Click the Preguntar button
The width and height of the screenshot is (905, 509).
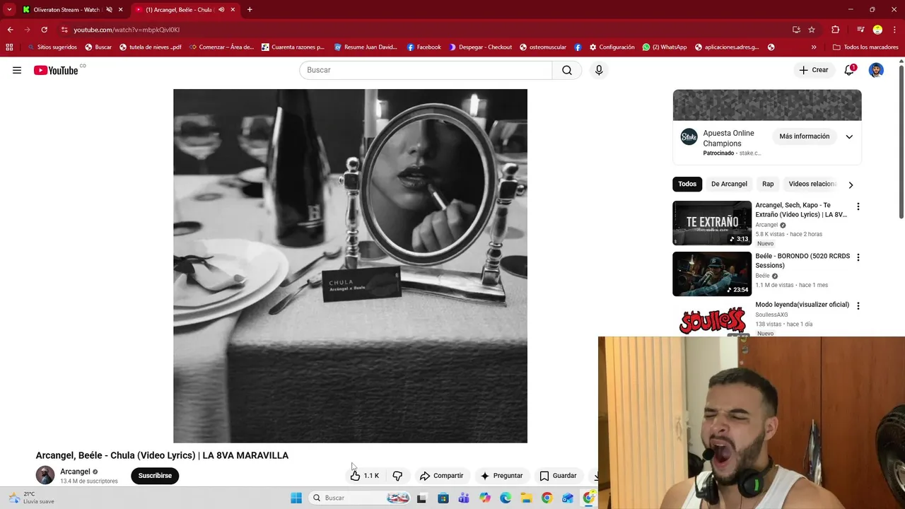501,476
